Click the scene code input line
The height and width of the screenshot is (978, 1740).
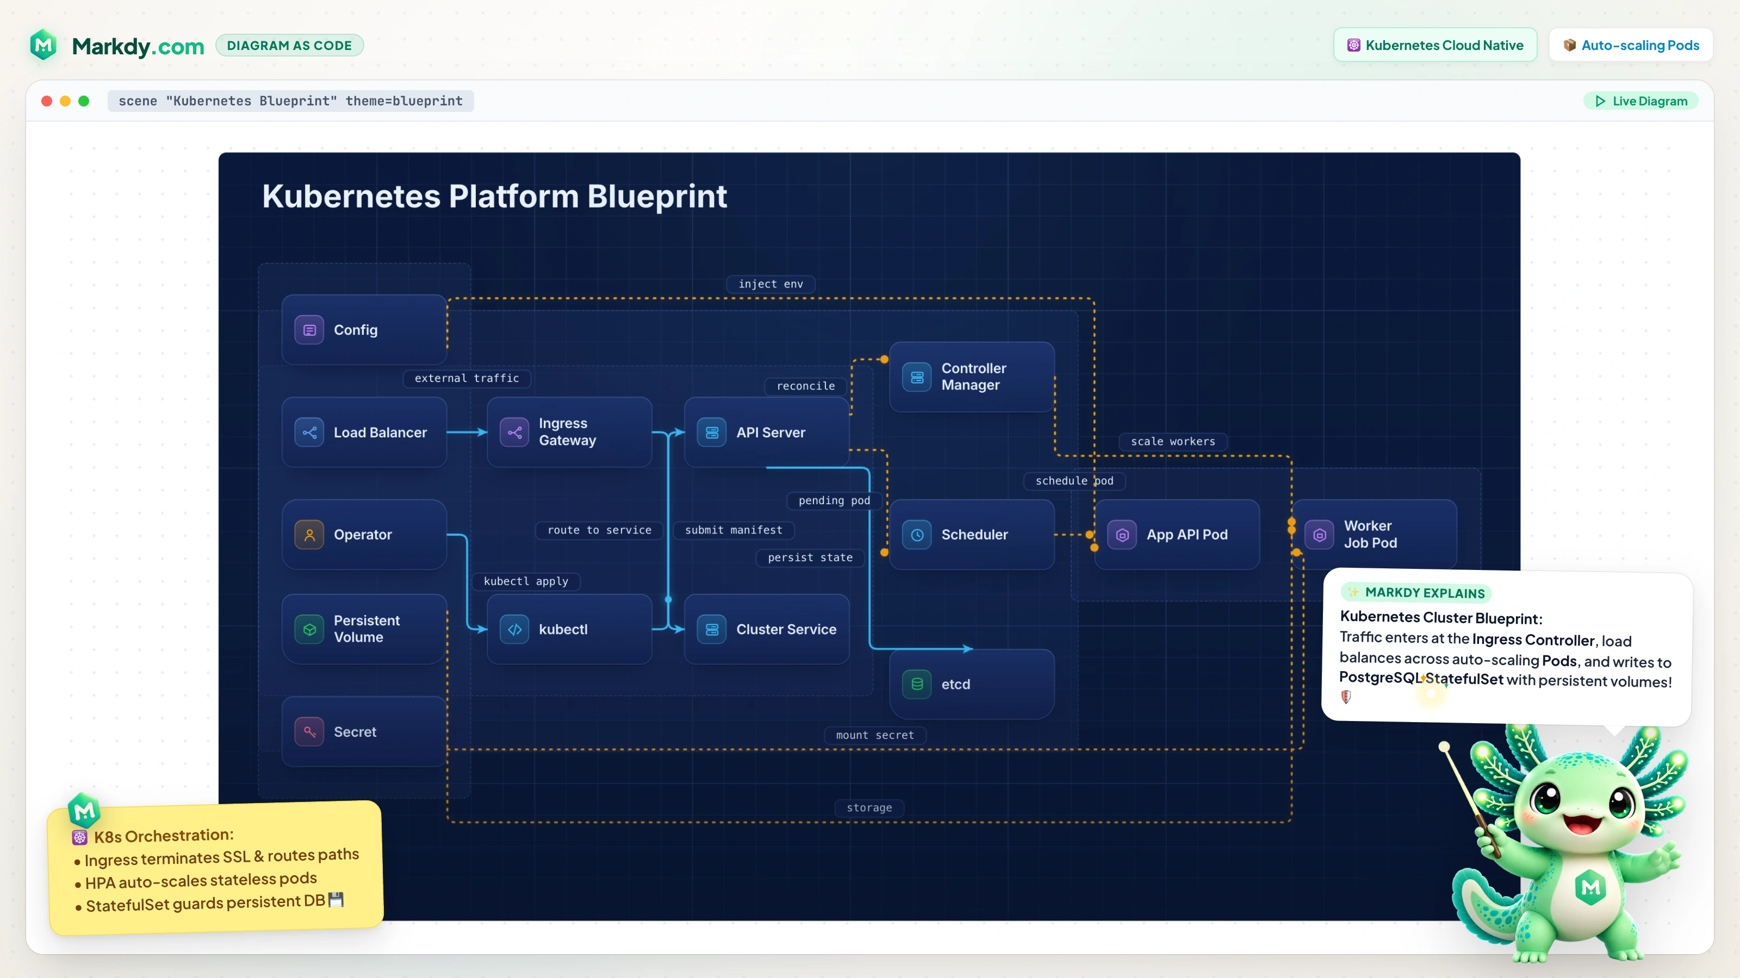(290, 101)
